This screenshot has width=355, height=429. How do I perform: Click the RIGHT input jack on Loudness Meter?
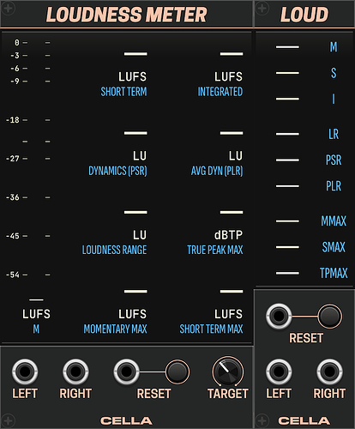click(x=75, y=372)
